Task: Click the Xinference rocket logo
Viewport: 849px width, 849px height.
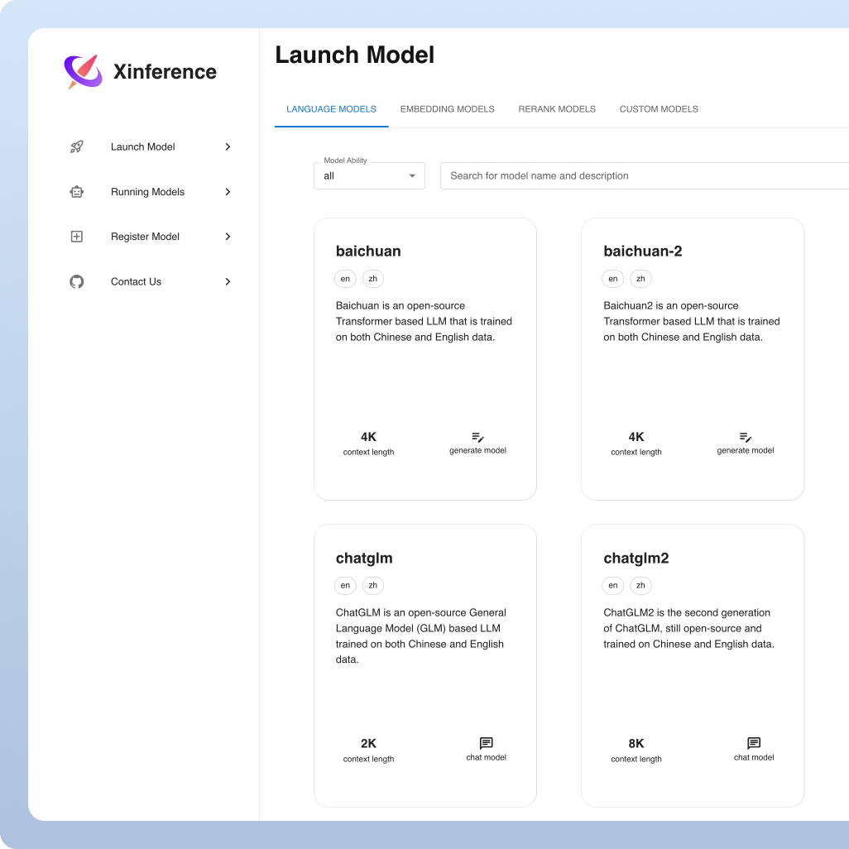Action: 84,71
